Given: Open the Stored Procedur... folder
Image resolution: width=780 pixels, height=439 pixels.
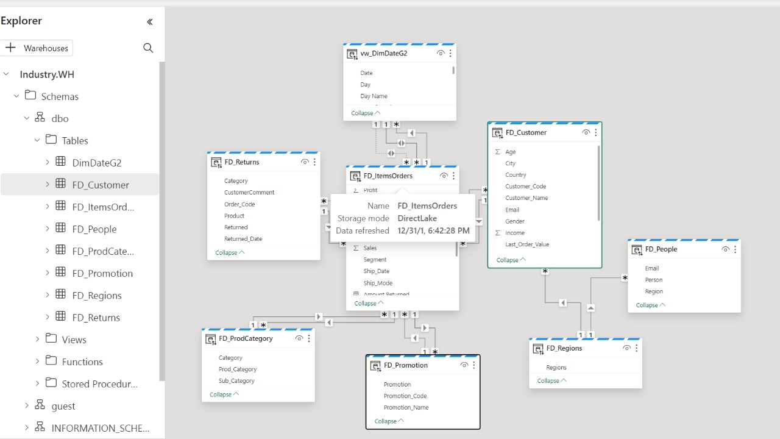Looking at the screenshot, I should (100, 384).
